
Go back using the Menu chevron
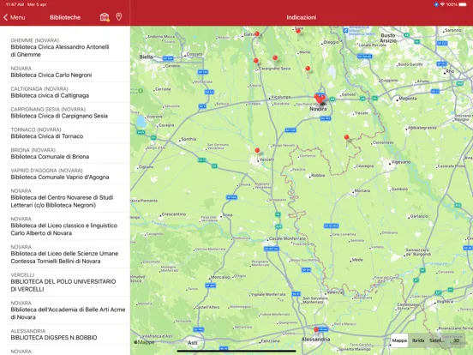[x=15, y=17]
